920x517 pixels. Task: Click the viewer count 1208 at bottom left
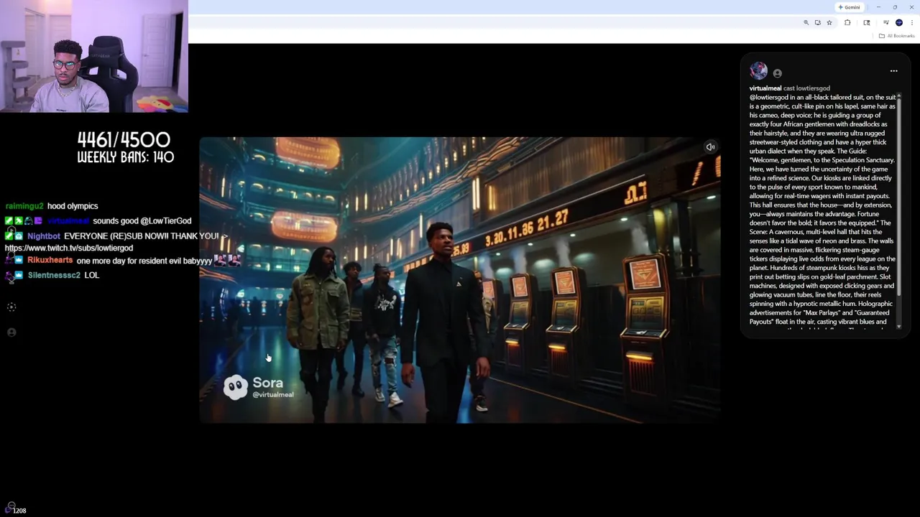[19, 511]
